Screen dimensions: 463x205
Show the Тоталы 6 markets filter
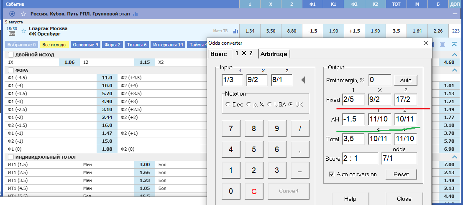tap(137, 45)
